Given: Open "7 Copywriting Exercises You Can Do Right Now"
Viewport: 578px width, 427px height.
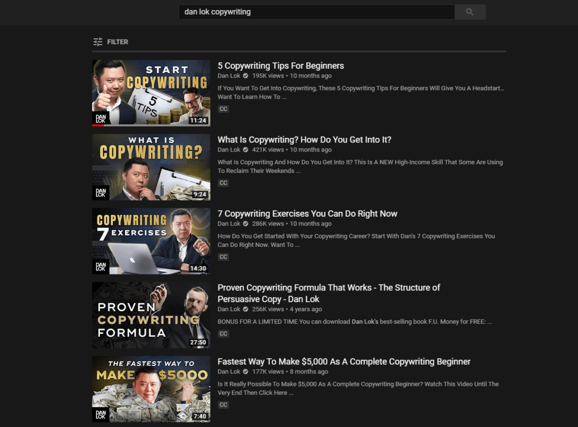Looking at the screenshot, I should 307,213.
